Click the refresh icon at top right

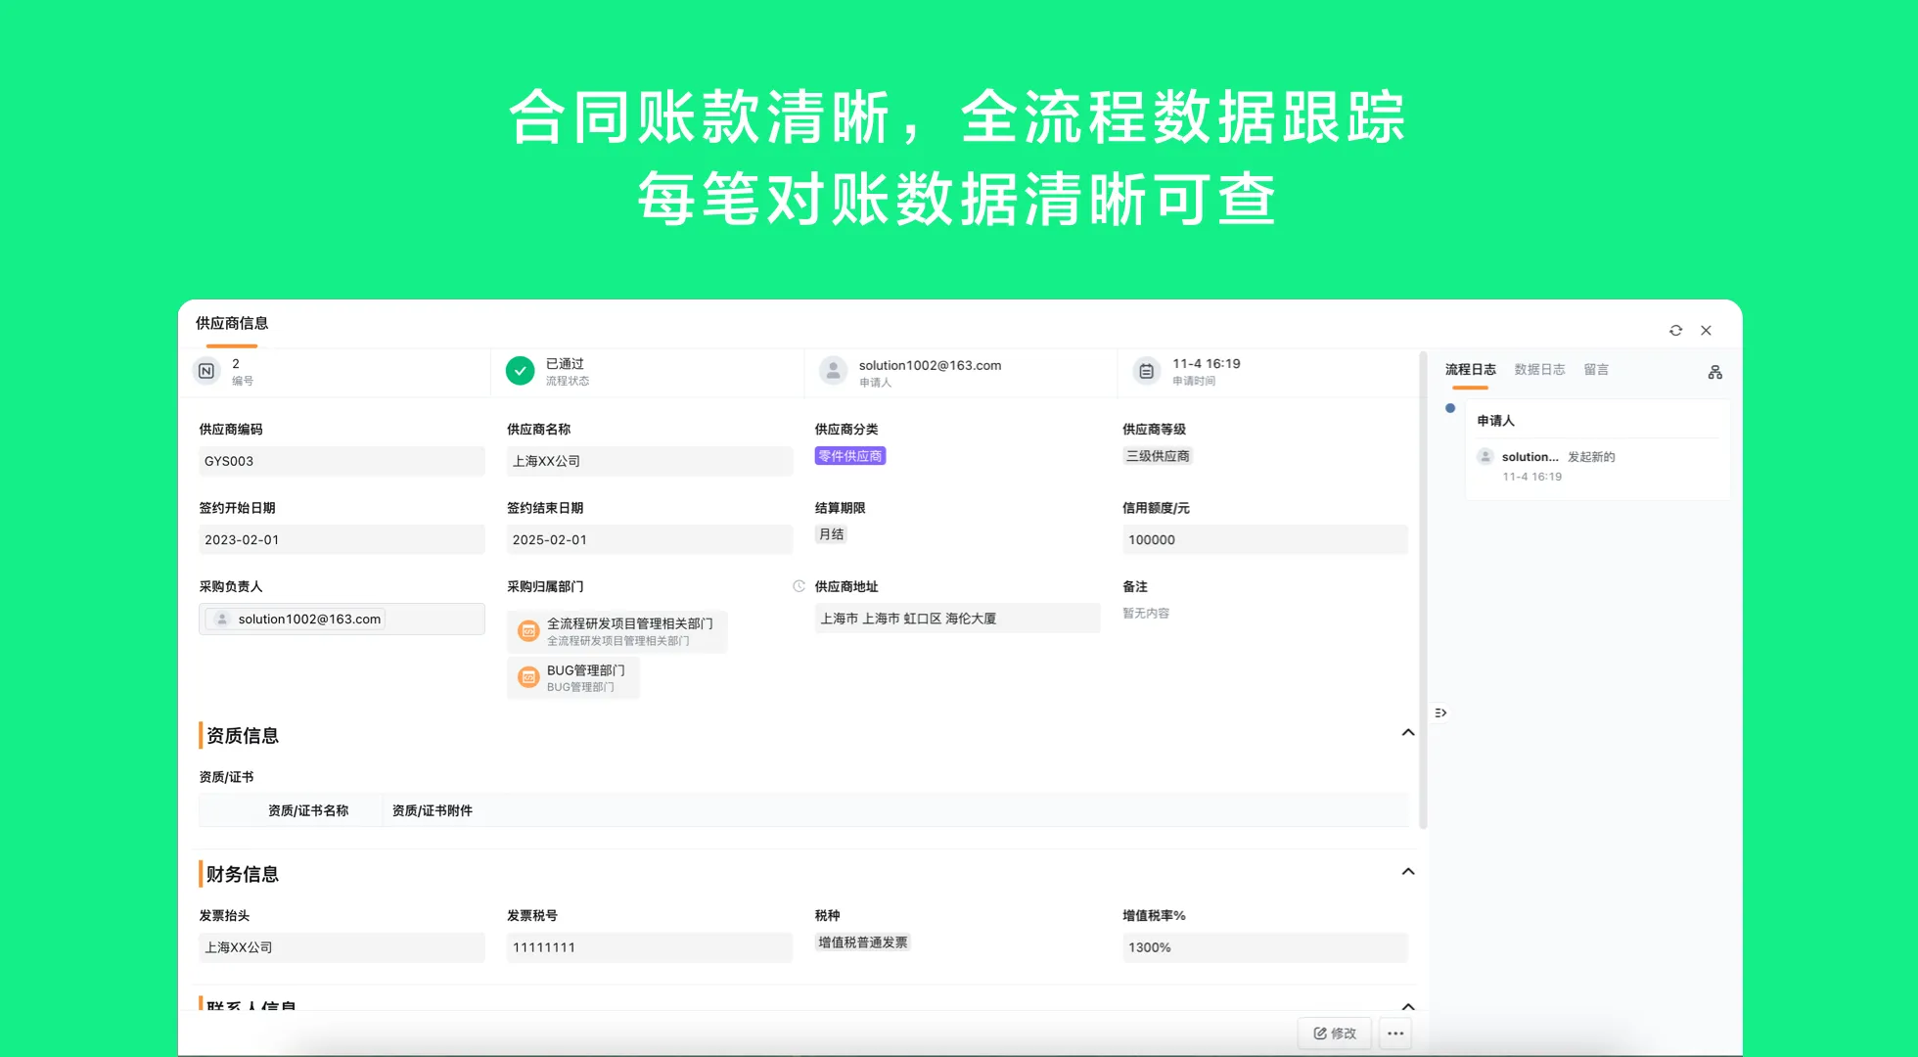point(1675,330)
